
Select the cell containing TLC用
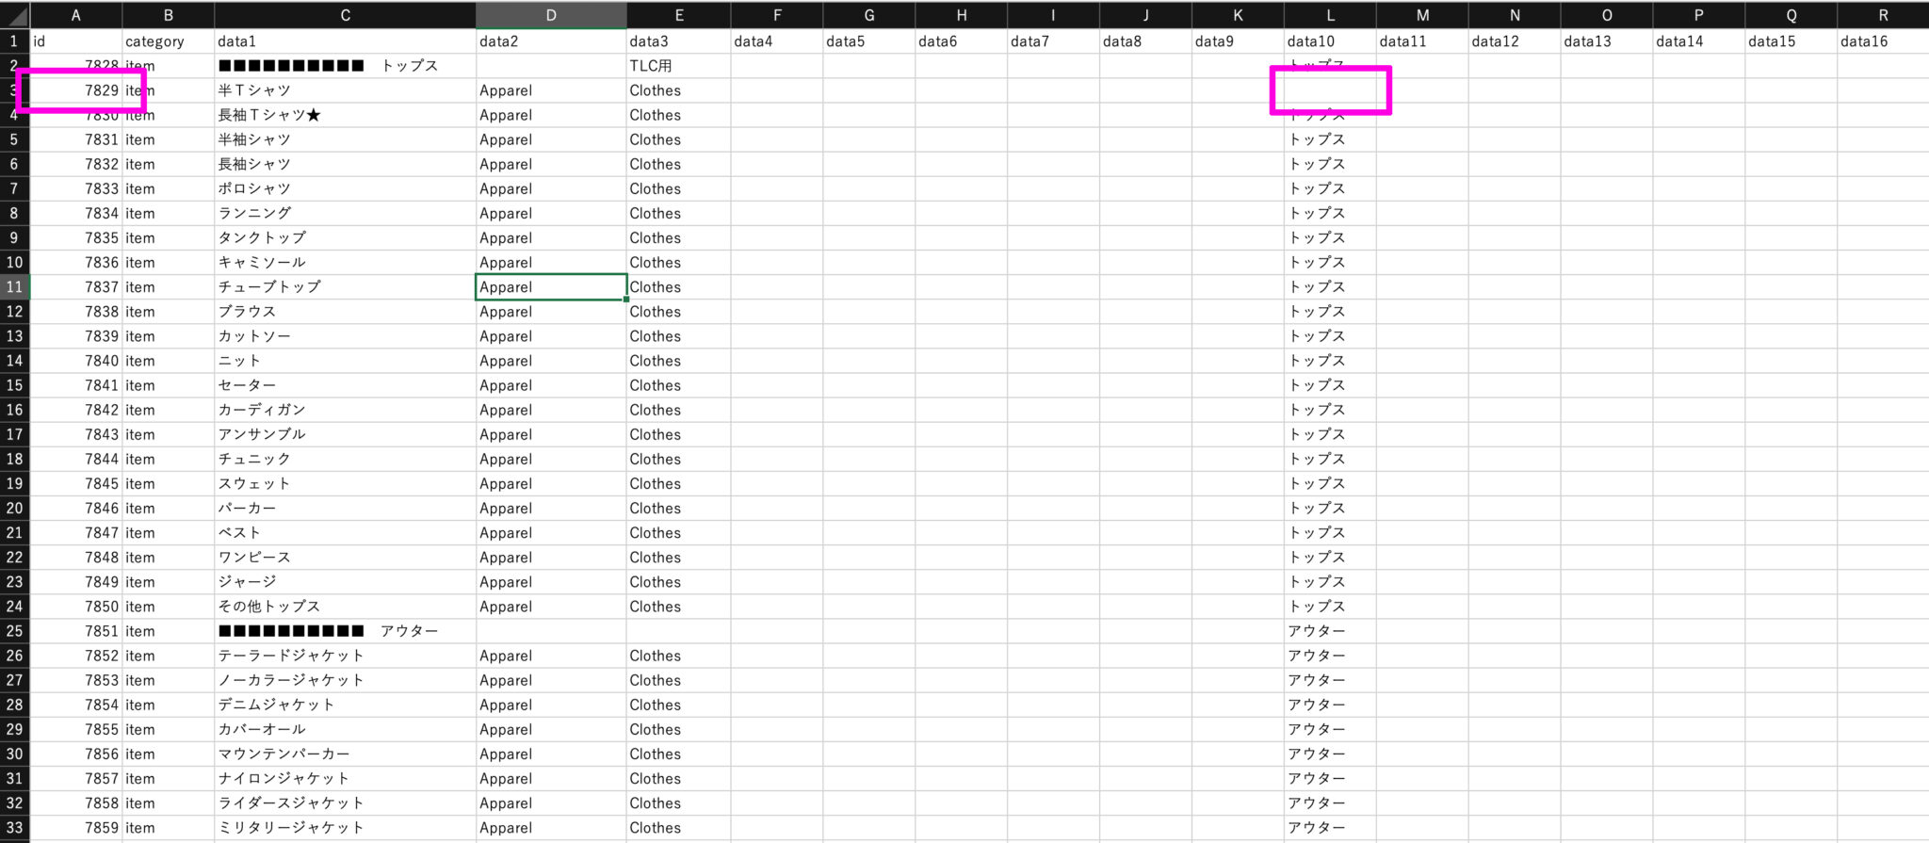pyautogui.click(x=678, y=66)
